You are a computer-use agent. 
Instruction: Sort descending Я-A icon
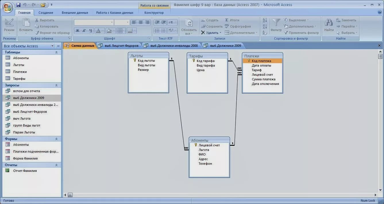(265, 26)
